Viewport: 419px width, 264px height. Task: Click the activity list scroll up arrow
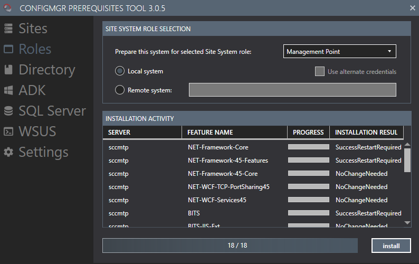coord(407,145)
